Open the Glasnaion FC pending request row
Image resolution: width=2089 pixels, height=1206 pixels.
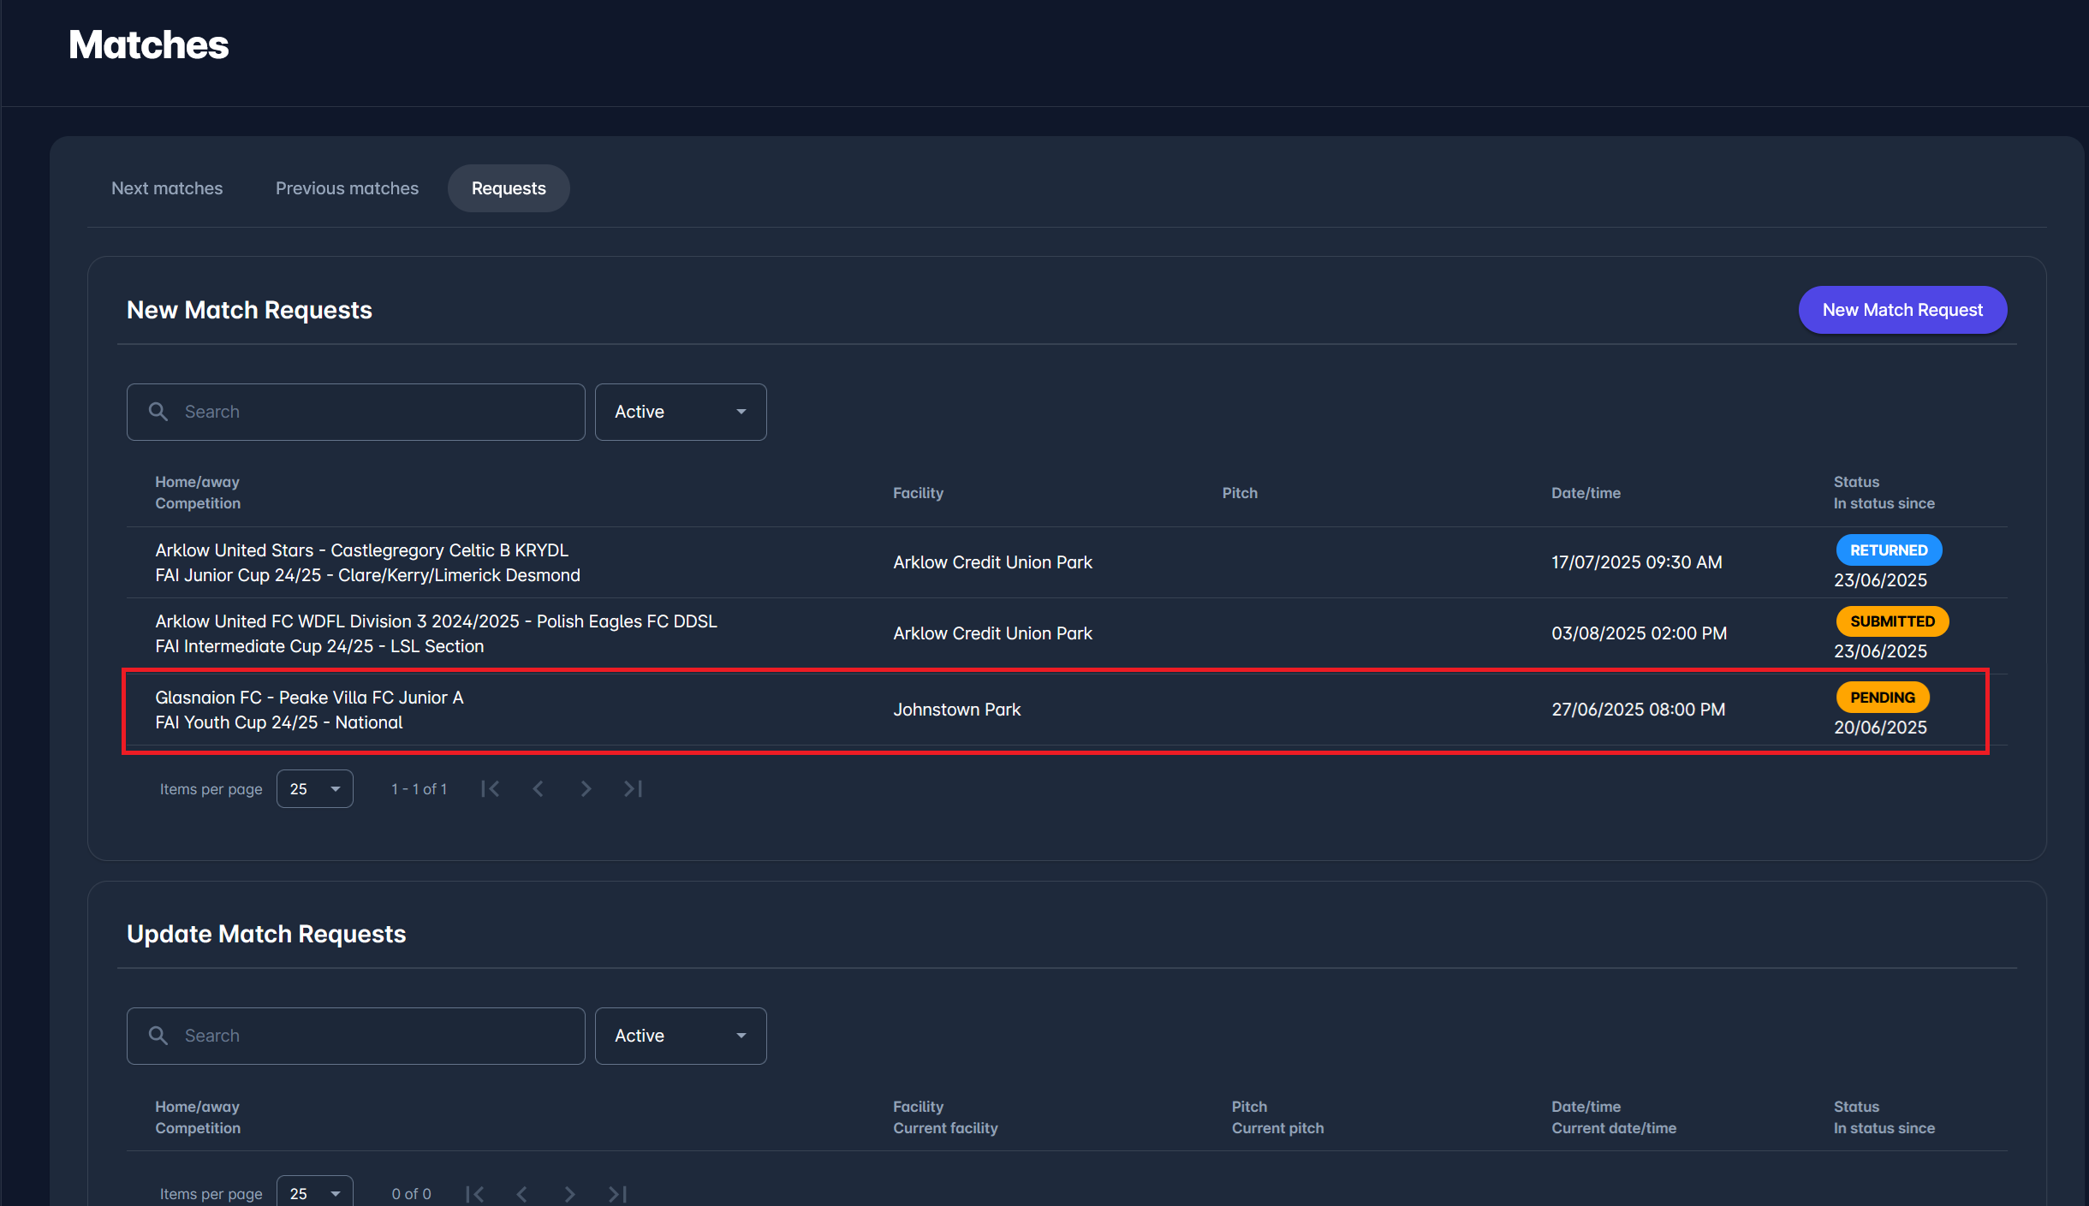point(957,710)
